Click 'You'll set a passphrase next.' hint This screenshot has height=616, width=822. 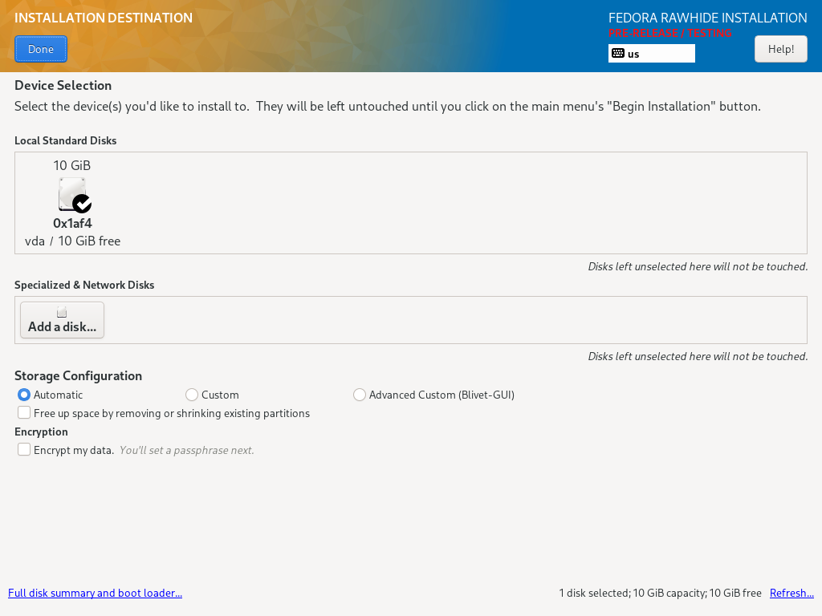pyautogui.click(x=186, y=451)
